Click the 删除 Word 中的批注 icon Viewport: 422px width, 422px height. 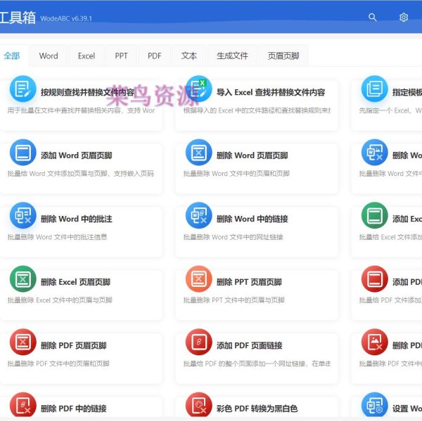pos(23,216)
